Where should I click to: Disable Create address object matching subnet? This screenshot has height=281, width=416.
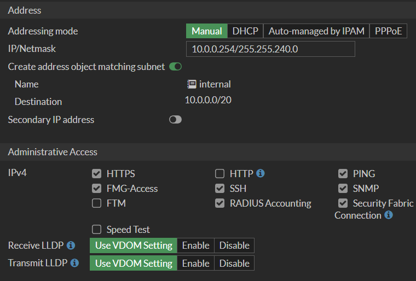pos(175,67)
